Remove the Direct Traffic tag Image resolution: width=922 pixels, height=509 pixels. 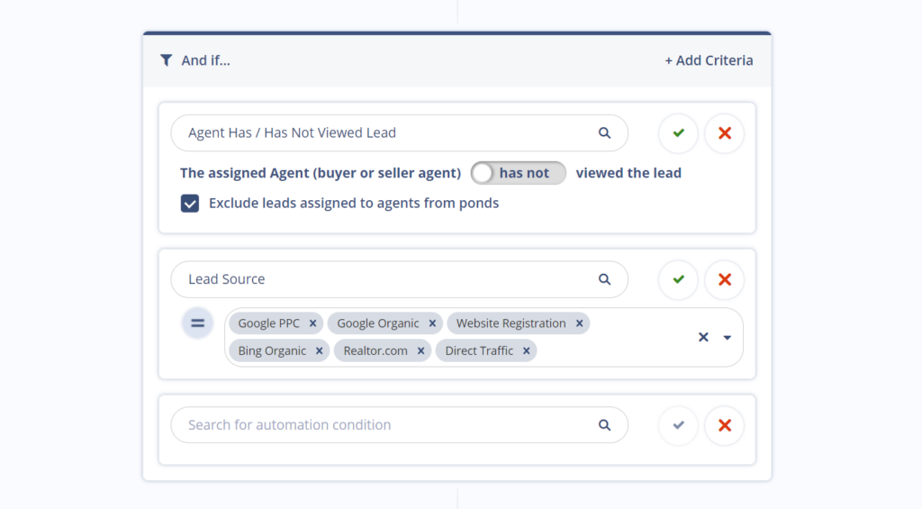(526, 351)
